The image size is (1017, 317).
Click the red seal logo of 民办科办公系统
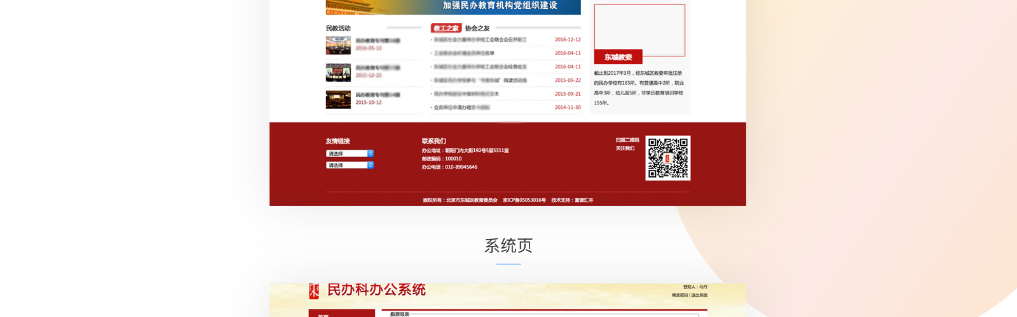tap(314, 291)
